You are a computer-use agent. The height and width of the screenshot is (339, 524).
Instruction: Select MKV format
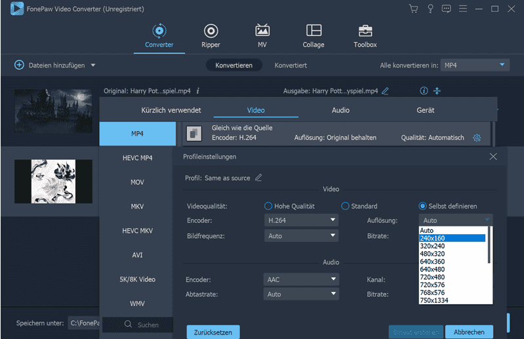pos(137,207)
